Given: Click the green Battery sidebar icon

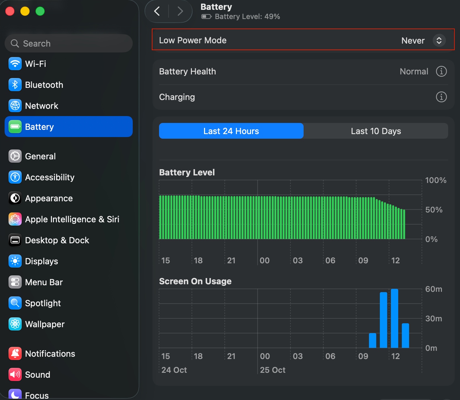Looking at the screenshot, I should click(15, 127).
